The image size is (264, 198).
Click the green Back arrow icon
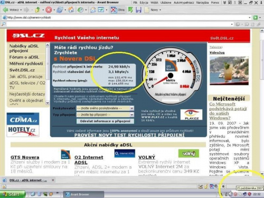click(x=5, y=10)
